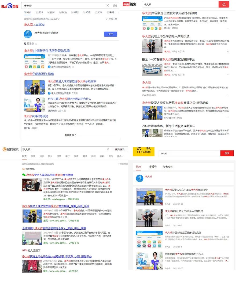Click the Sohu search input field

click(189, 153)
